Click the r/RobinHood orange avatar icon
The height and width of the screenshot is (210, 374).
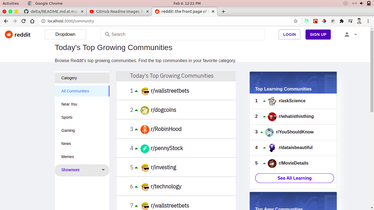click(145, 129)
